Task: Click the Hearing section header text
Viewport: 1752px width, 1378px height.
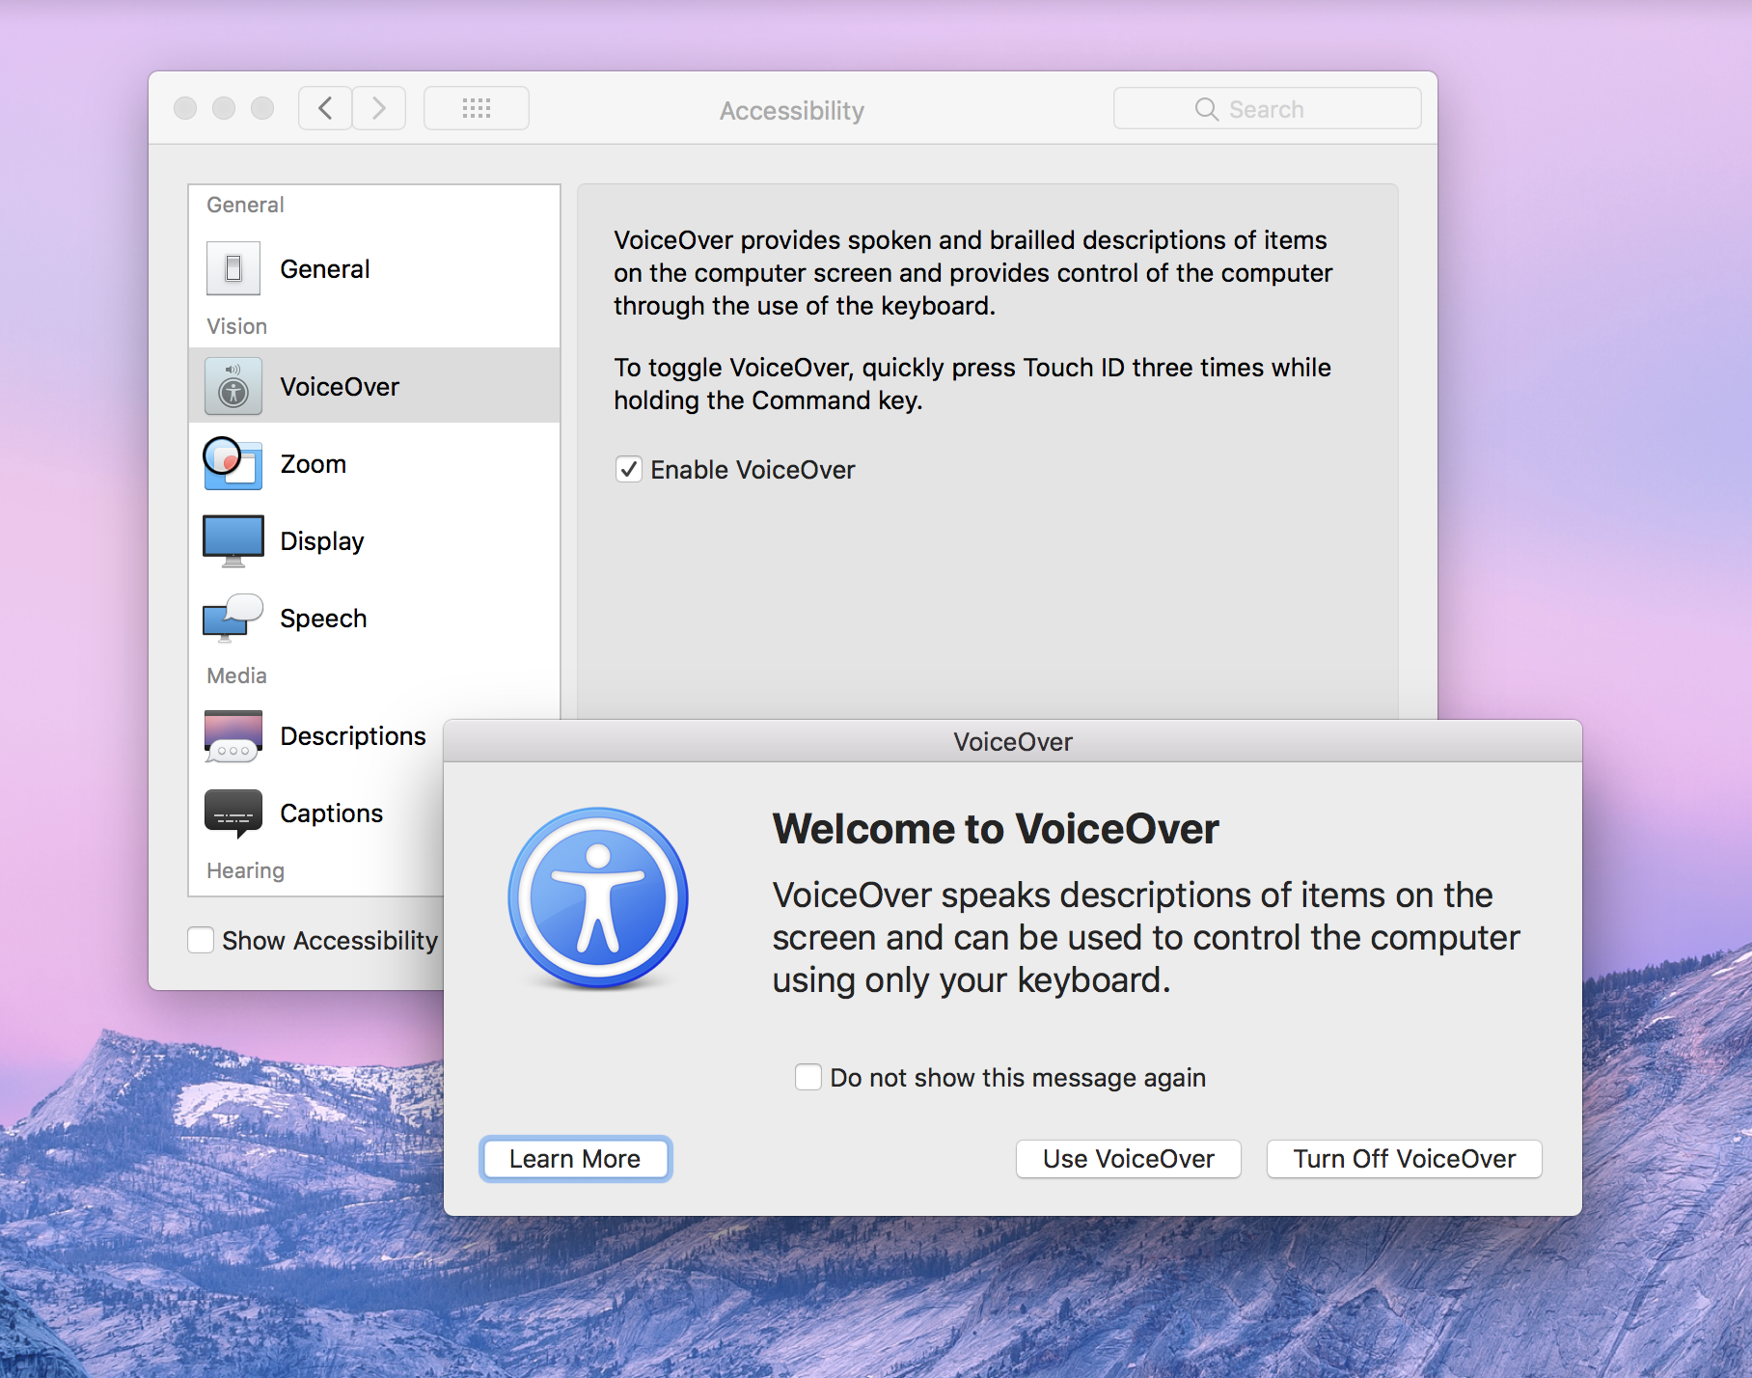Action: [x=245, y=870]
